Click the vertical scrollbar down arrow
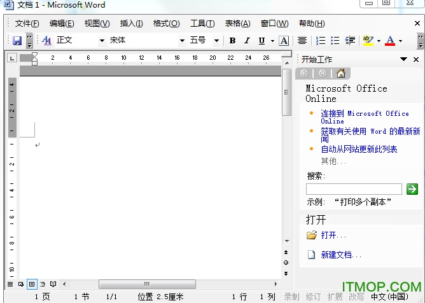Viewport: 425px width, 303px height. tap(287, 241)
